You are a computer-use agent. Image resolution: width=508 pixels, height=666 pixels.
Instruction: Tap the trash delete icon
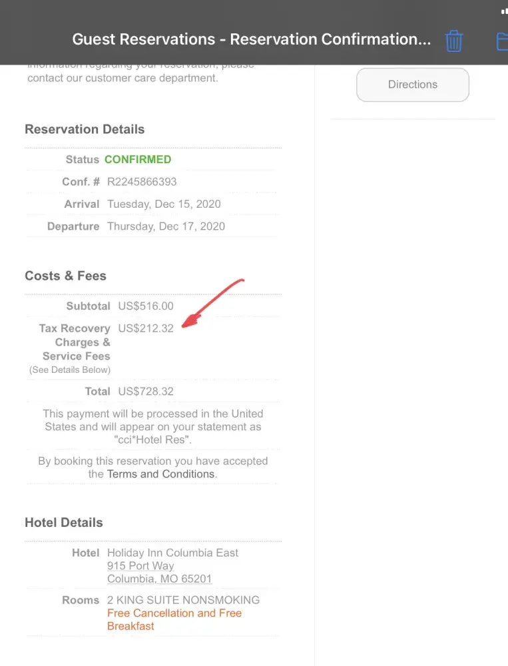tap(454, 40)
